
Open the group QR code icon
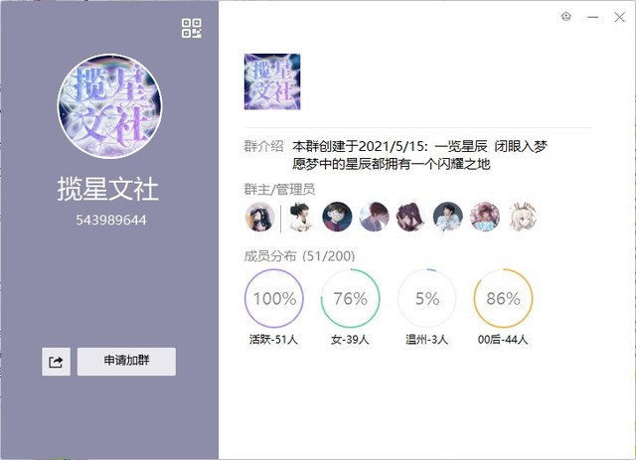[192, 28]
